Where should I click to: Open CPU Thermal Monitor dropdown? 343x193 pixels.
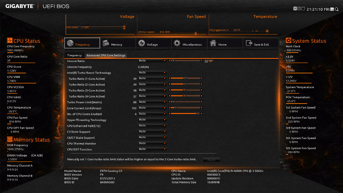(x=152, y=143)
